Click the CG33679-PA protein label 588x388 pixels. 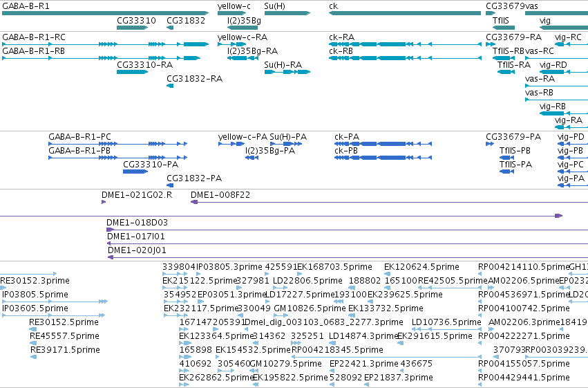(x=513, y=136)
